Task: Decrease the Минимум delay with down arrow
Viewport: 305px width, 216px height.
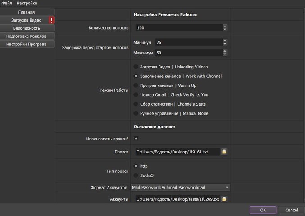Action: [x=225, y=44]
